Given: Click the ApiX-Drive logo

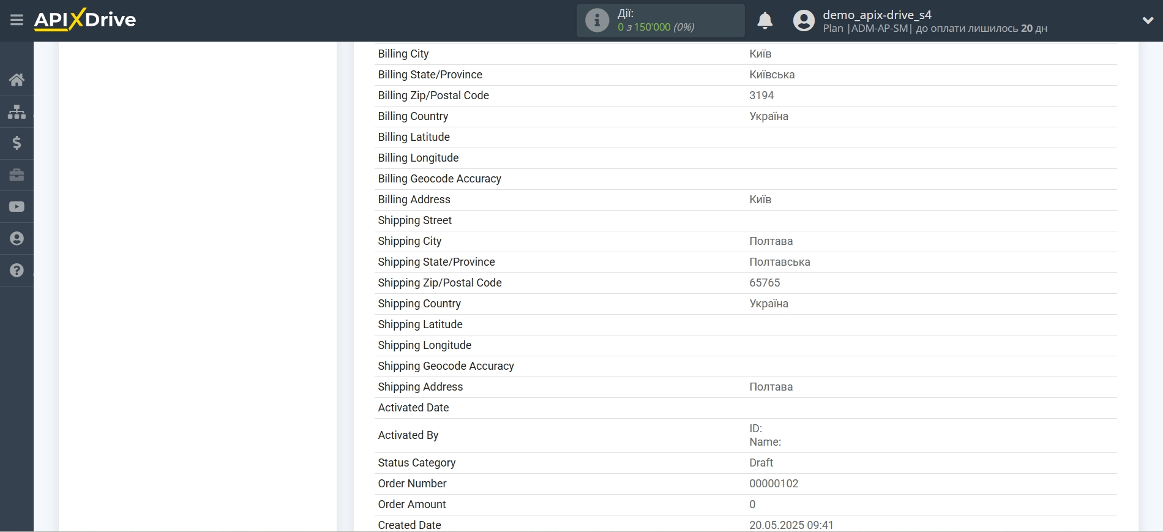Looking at the screenshot, I should click(x=85, y=20).
